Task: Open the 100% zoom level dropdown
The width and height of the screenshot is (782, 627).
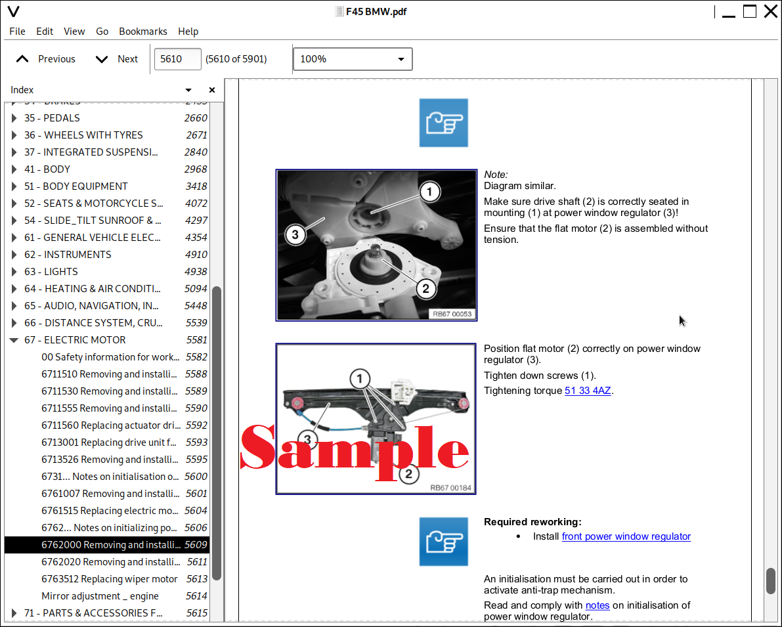Action: click(352, 59)
